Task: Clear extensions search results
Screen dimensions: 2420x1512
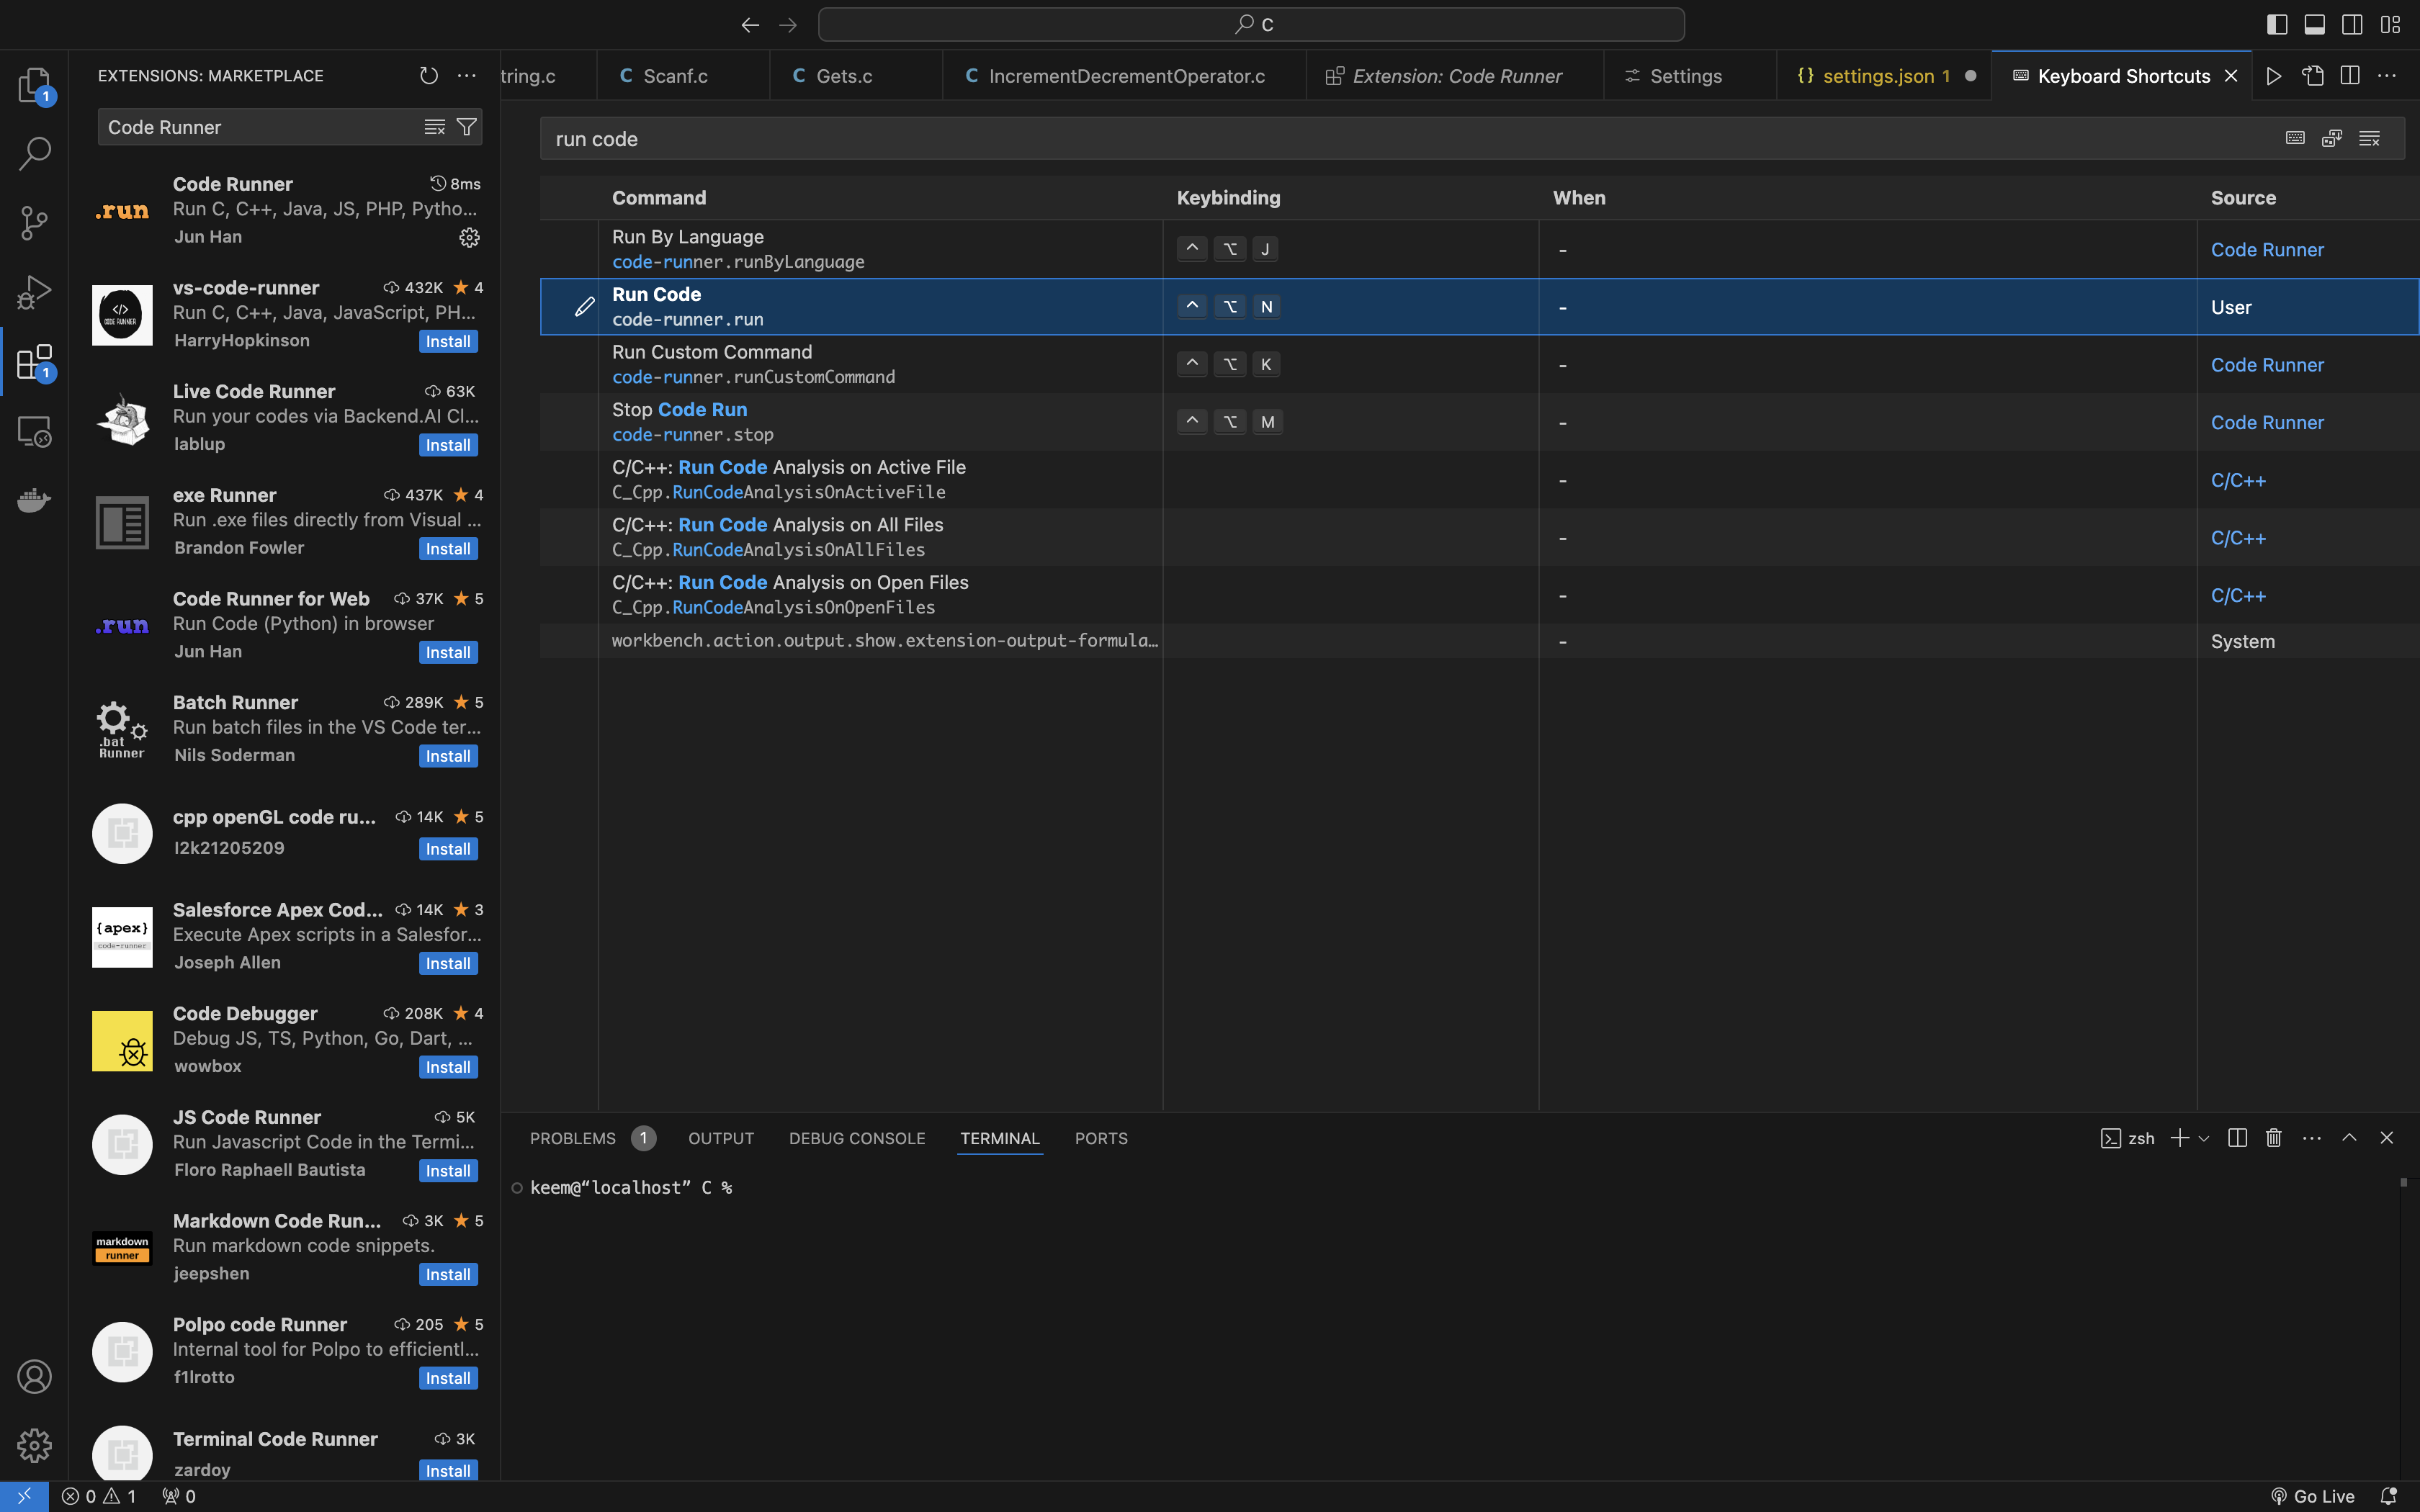Action: [x=434, y=127]
